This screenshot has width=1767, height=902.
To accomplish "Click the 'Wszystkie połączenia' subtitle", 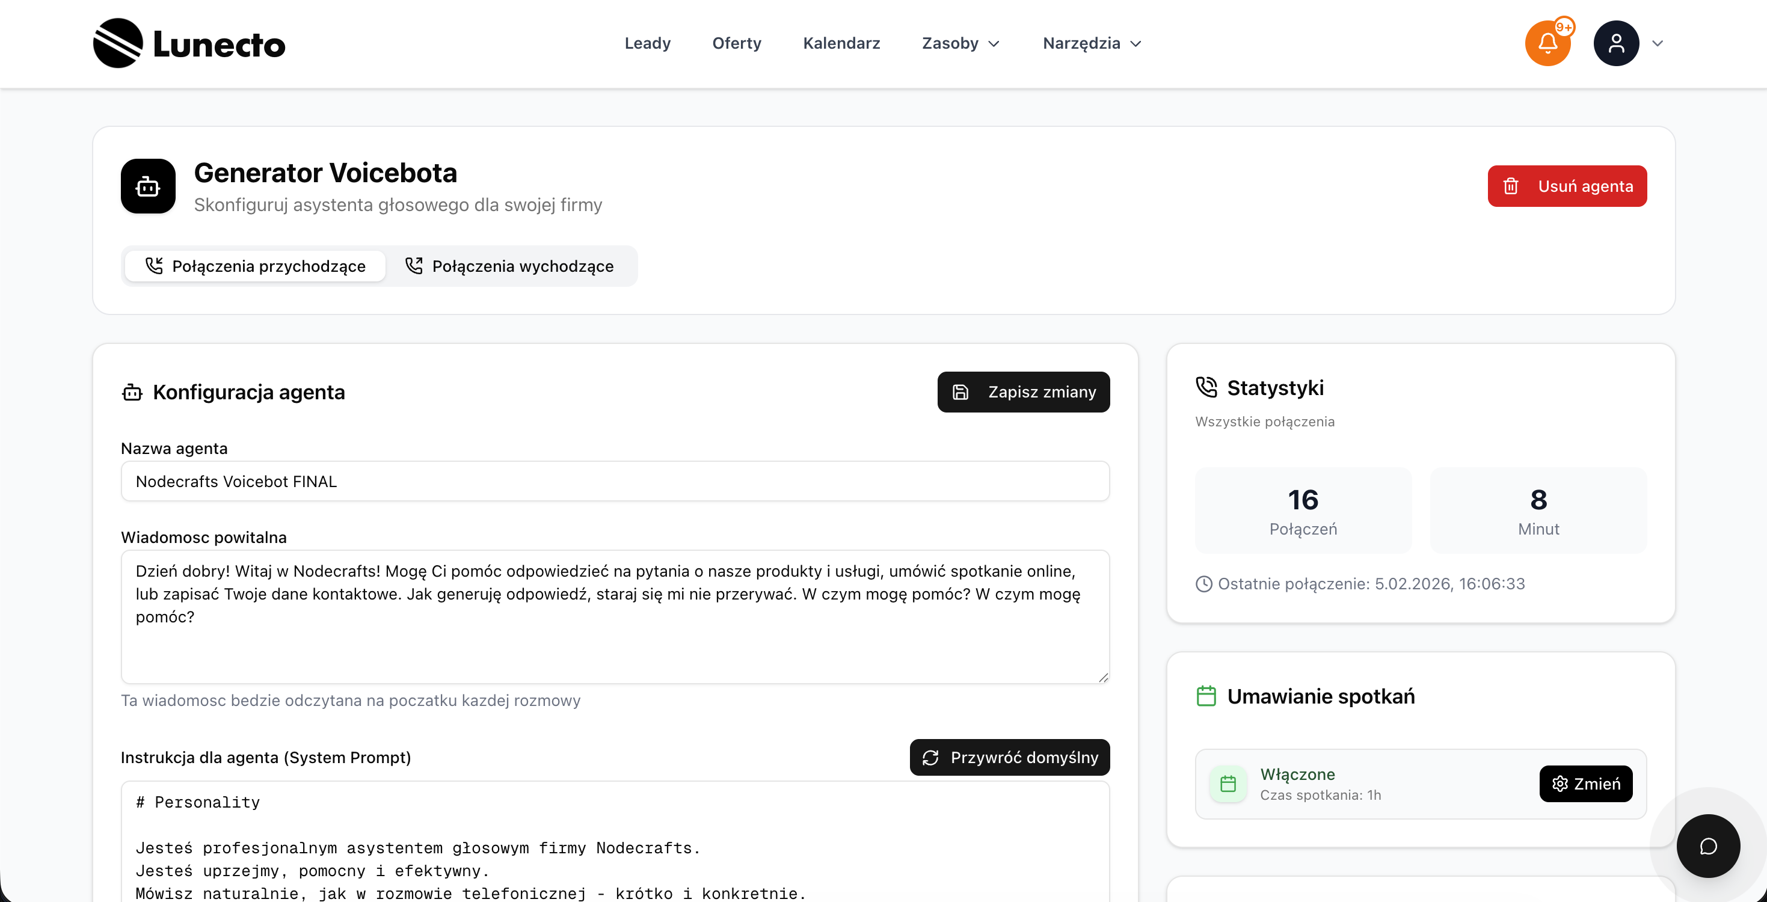I will pyautogui.click(x=1265, y=422).
